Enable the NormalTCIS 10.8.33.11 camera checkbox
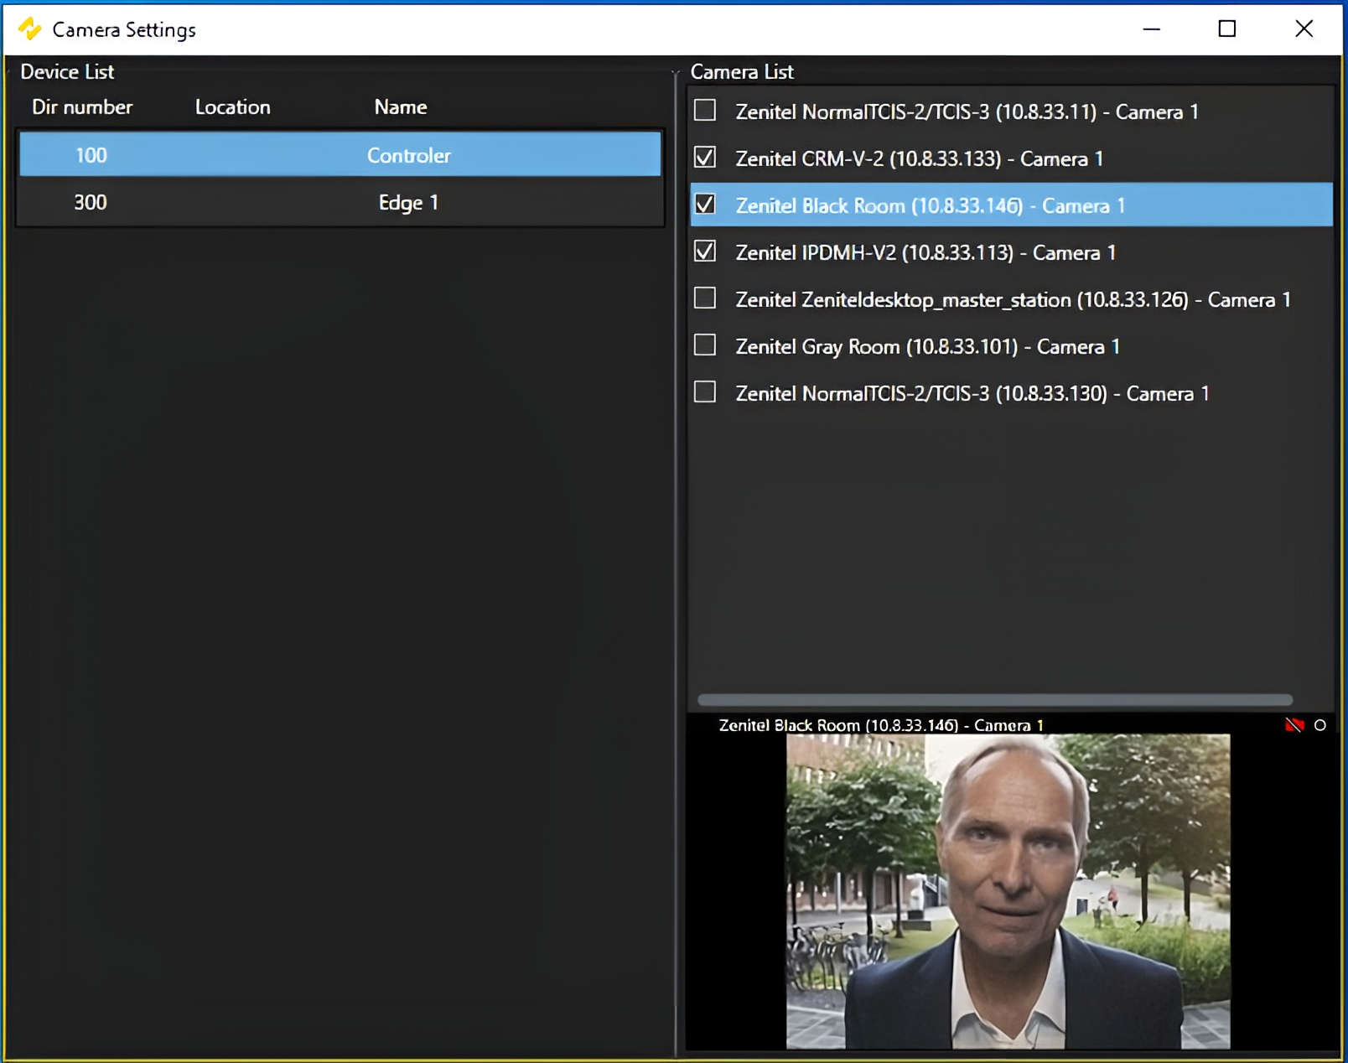The height and width of the screenshot is (1063, 1348). 705,111
